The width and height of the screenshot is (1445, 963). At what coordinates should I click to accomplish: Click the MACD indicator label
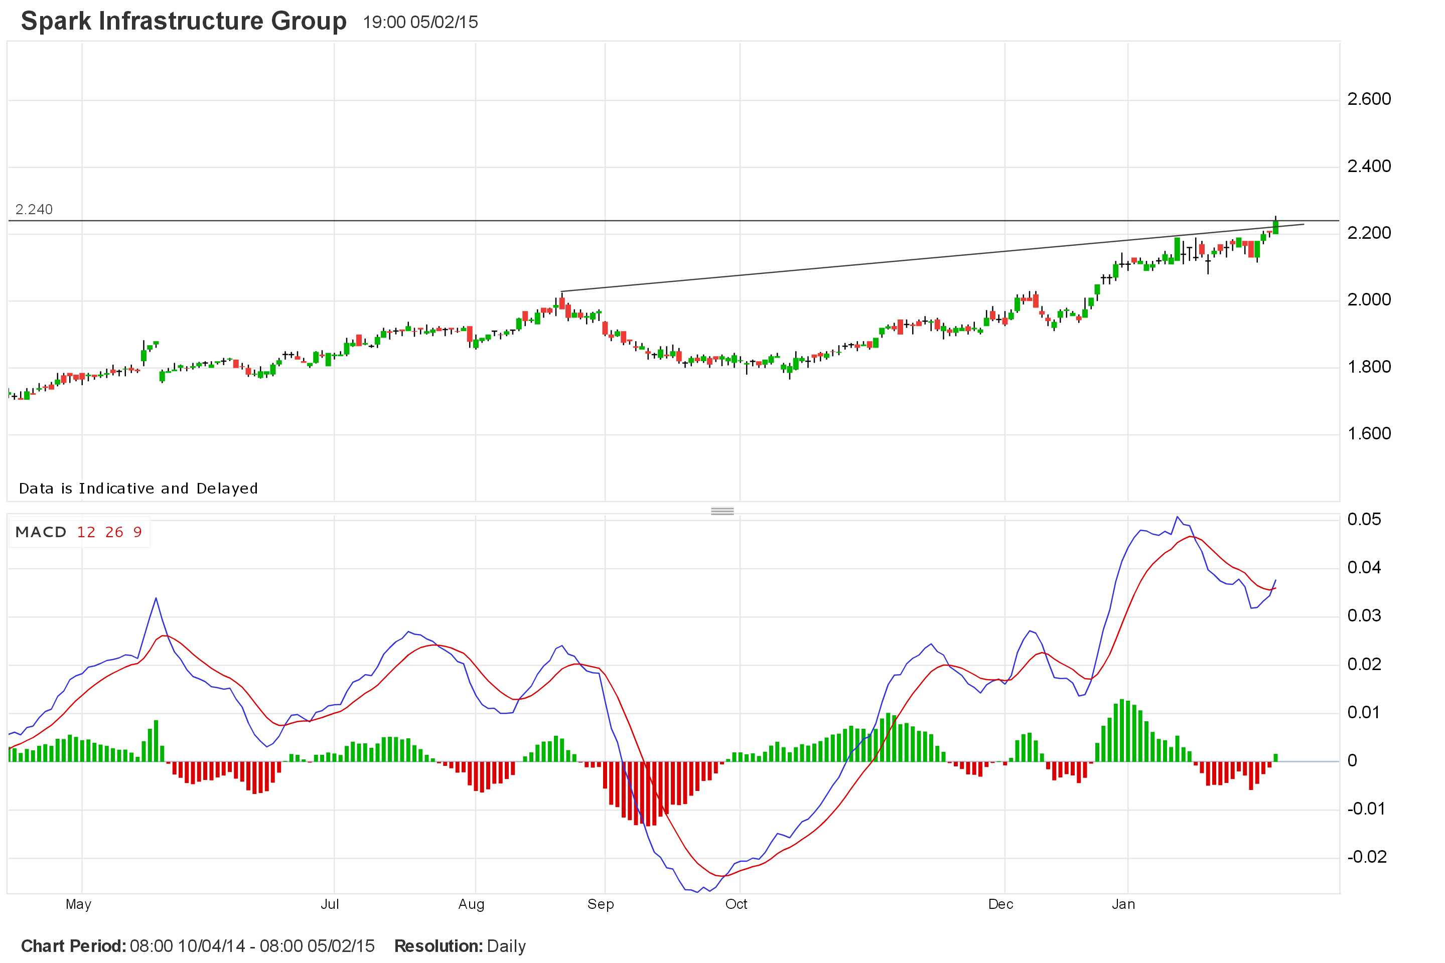[x=41, y=532]
